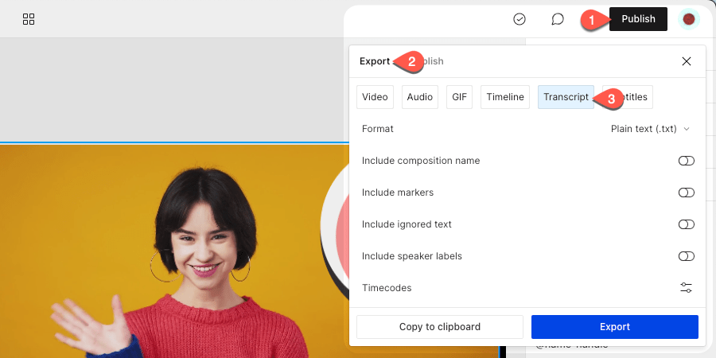Click the Publish button
The width and height of the screenshot is (716, 358).
tap(638, 19)
